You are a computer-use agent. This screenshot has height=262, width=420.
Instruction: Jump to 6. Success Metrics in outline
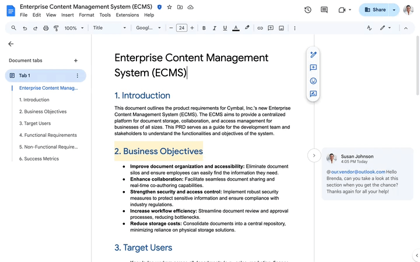tap(39, 158)
